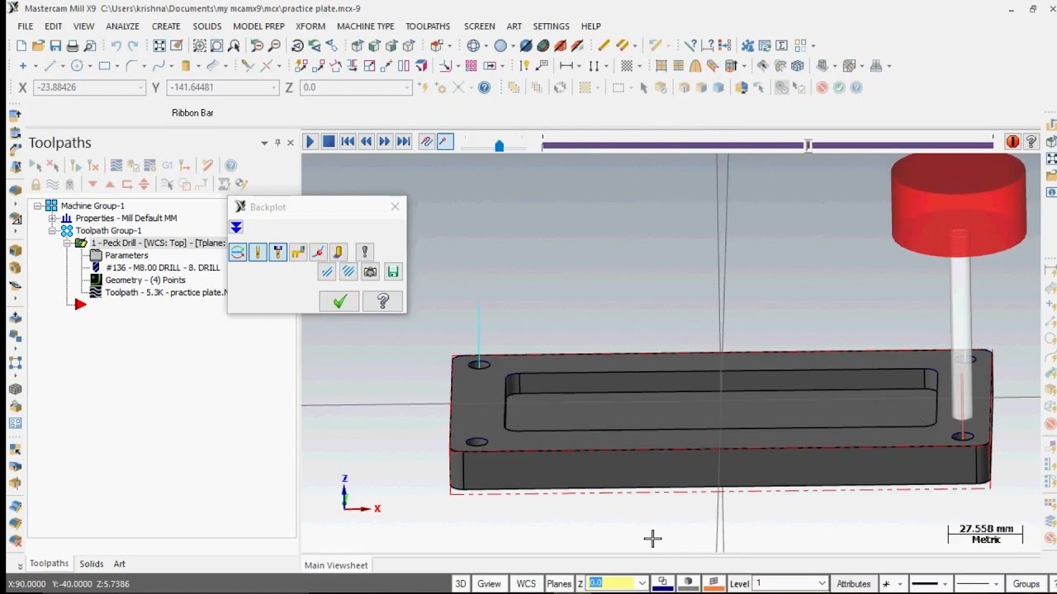Screen dimensions: 1057x594
Task: Toggle Trace mode in the backplot bar
Action: point(426,142)
